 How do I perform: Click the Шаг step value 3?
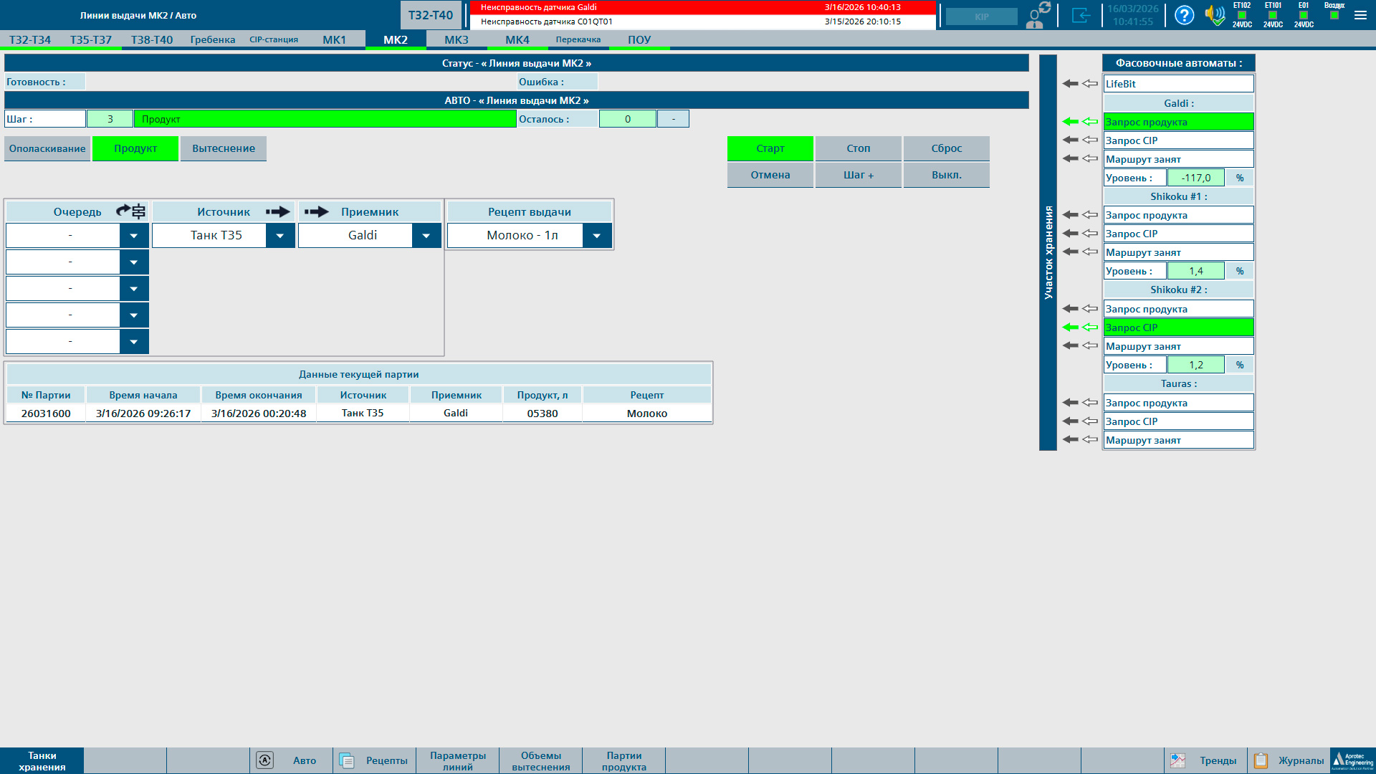tap(110, 119)
